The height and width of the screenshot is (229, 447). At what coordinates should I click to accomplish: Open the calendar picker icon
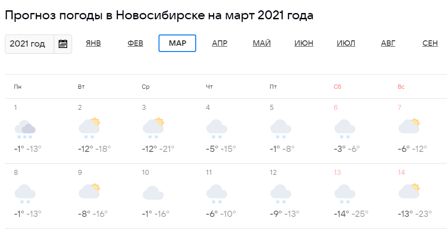pyautogui.click(x=63, y=44)
